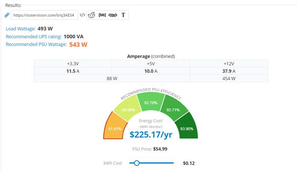The image size is (298, 171).
Task: Select the [bb] BBCode format button
Action: (x=102, y=15)
